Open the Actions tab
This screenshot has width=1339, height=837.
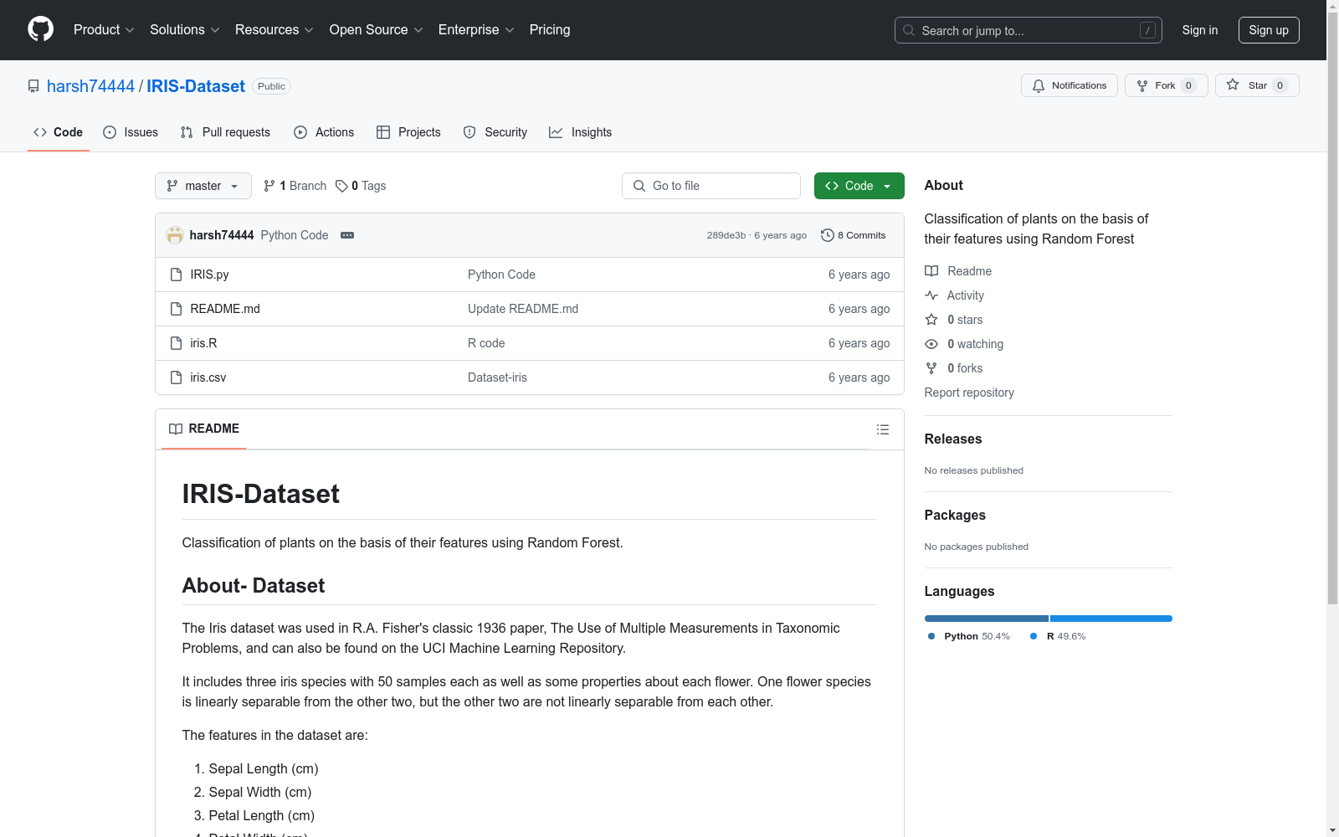[x=324, y=132]
